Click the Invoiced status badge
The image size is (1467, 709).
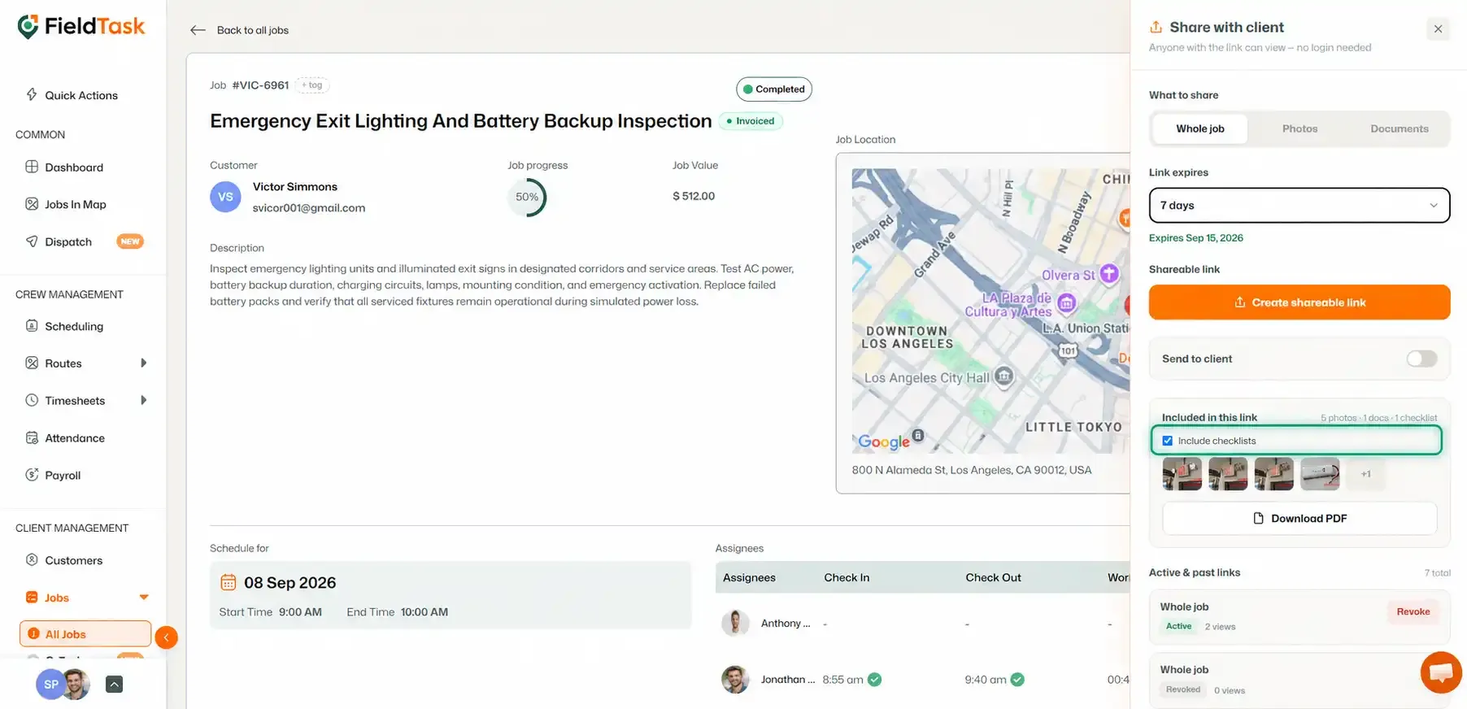[751, 121]
